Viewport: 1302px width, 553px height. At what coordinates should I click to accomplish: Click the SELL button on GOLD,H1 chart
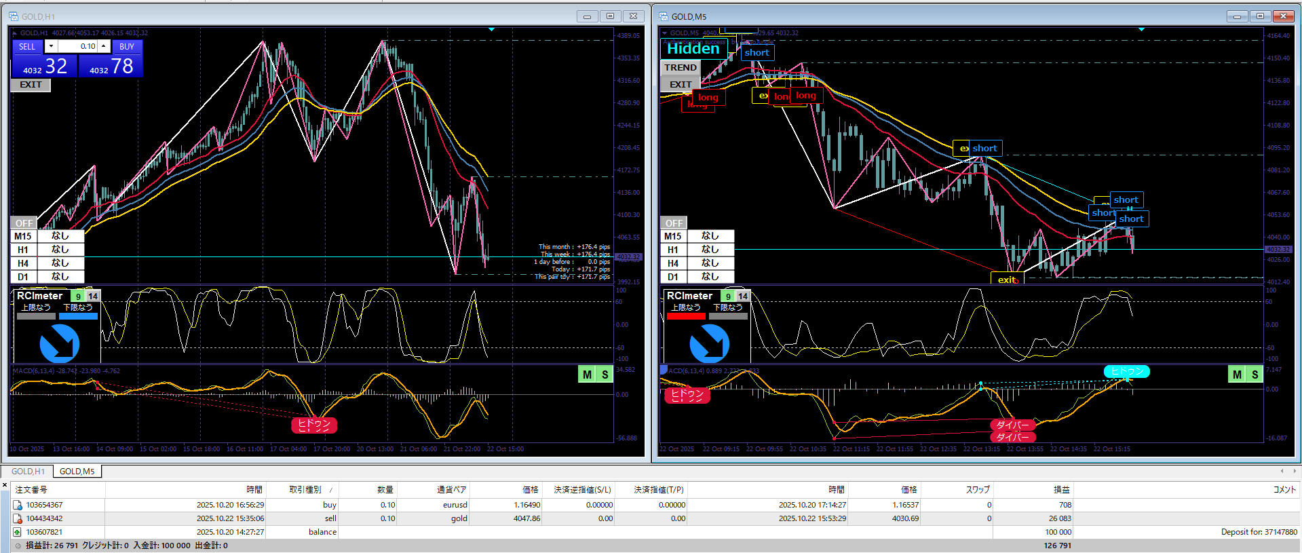[27, 47]
